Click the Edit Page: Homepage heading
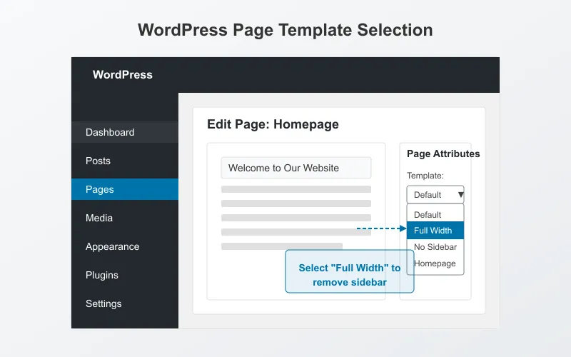Viewport: 571px width, 357px height. (273, 124)
